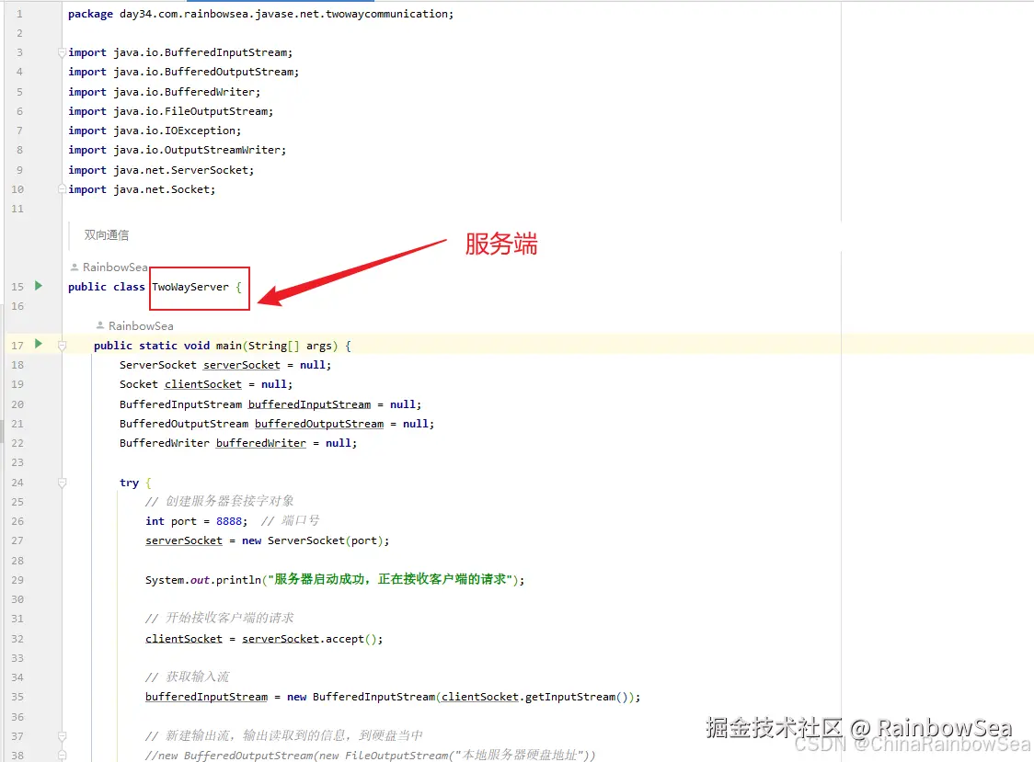1034x762 pixels.
Task: Click bufferedOutputStream variable on line 21
Action: pos(319,424)
